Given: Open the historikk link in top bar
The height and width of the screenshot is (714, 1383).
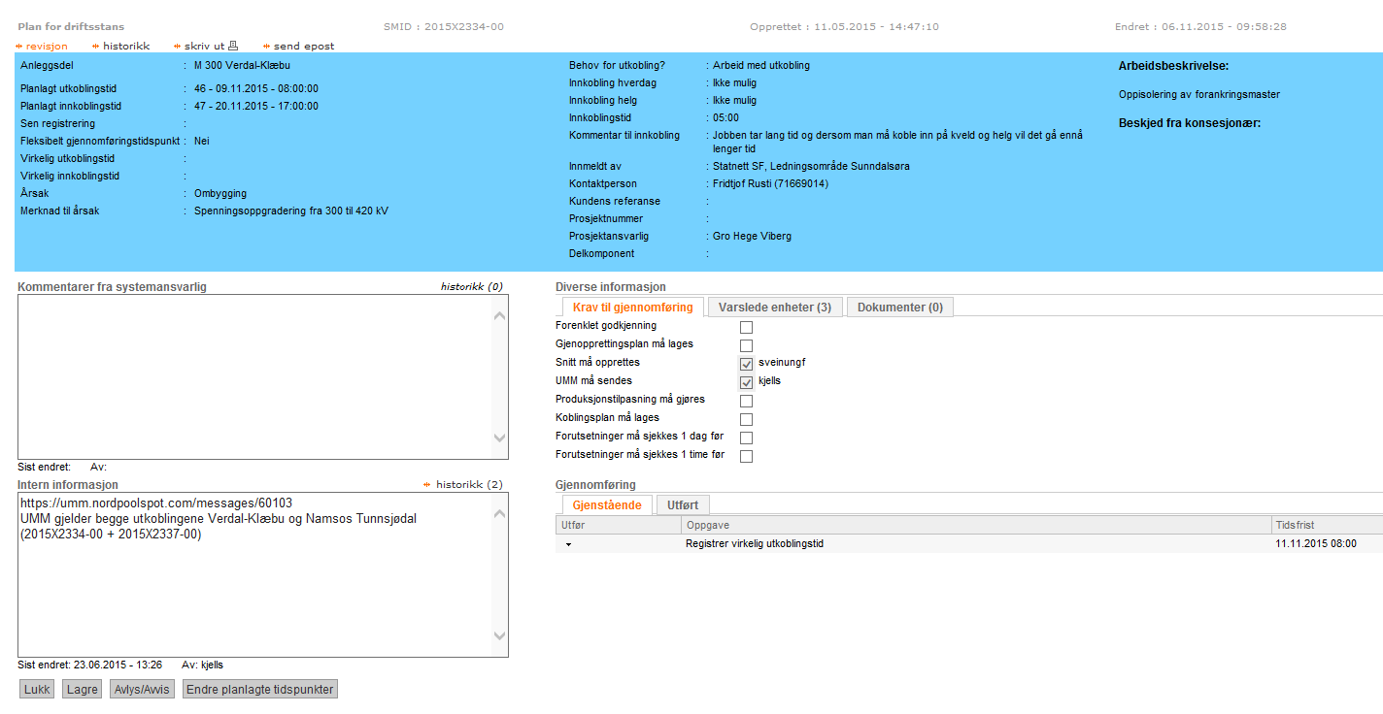Looking at the screenshot, I should tap(126, 46).
